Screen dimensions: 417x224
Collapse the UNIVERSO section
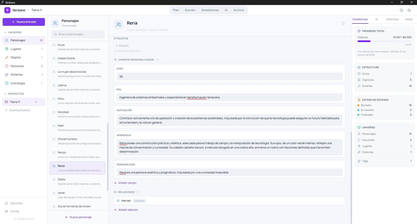(5, 33)
